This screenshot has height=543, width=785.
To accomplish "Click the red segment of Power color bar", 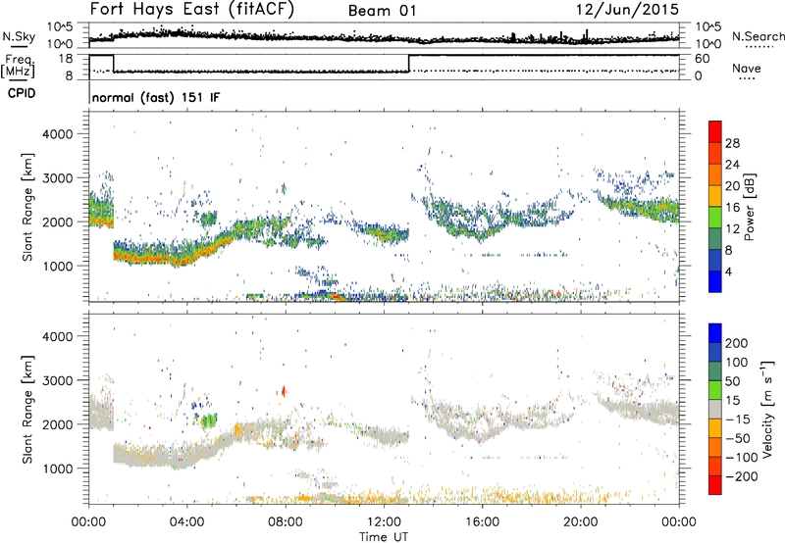I will click(715, 131).
